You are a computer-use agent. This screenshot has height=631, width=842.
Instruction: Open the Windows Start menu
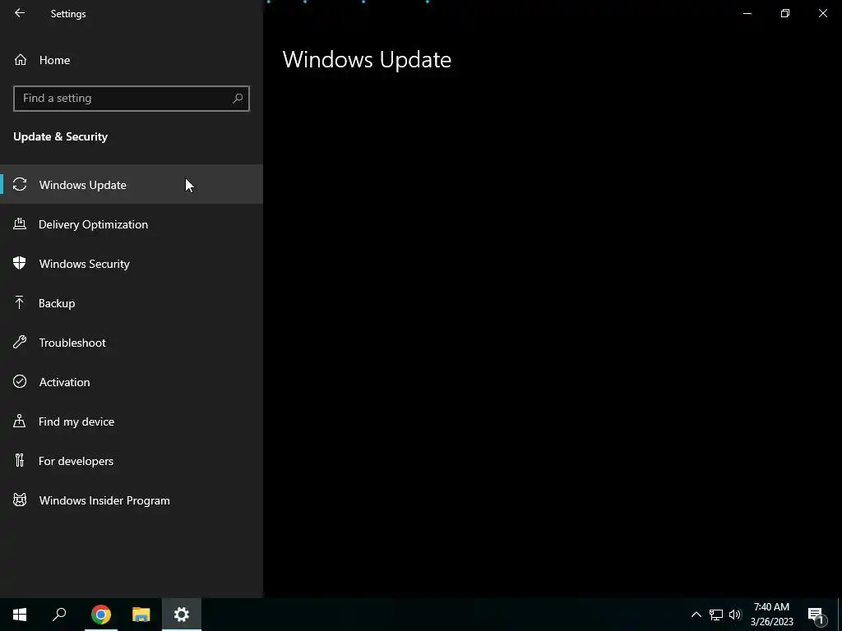20,615
